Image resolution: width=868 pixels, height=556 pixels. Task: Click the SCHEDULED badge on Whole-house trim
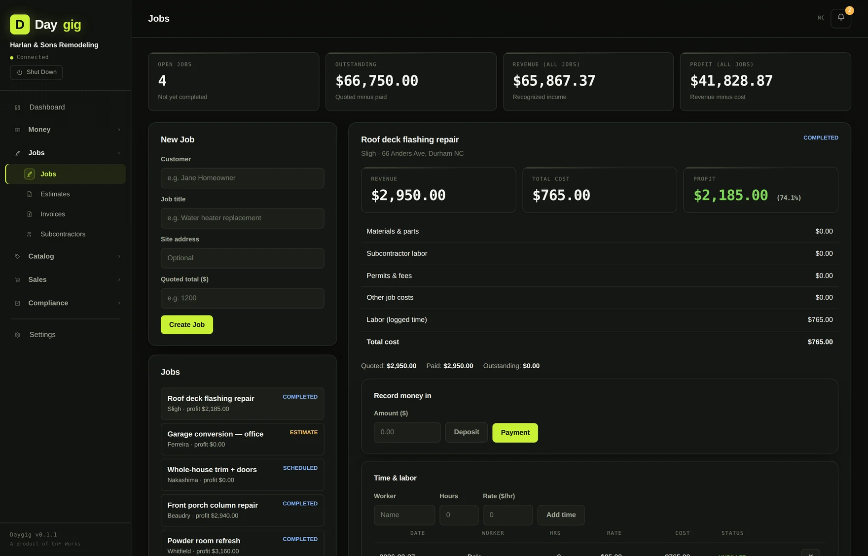(x=300, y=468)
